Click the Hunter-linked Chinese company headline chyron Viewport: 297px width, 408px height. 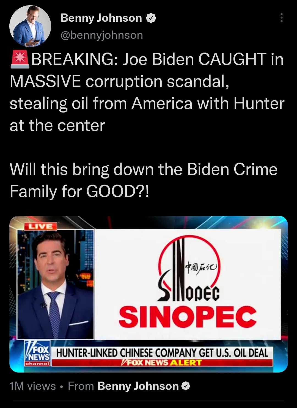tap(162, 352)
